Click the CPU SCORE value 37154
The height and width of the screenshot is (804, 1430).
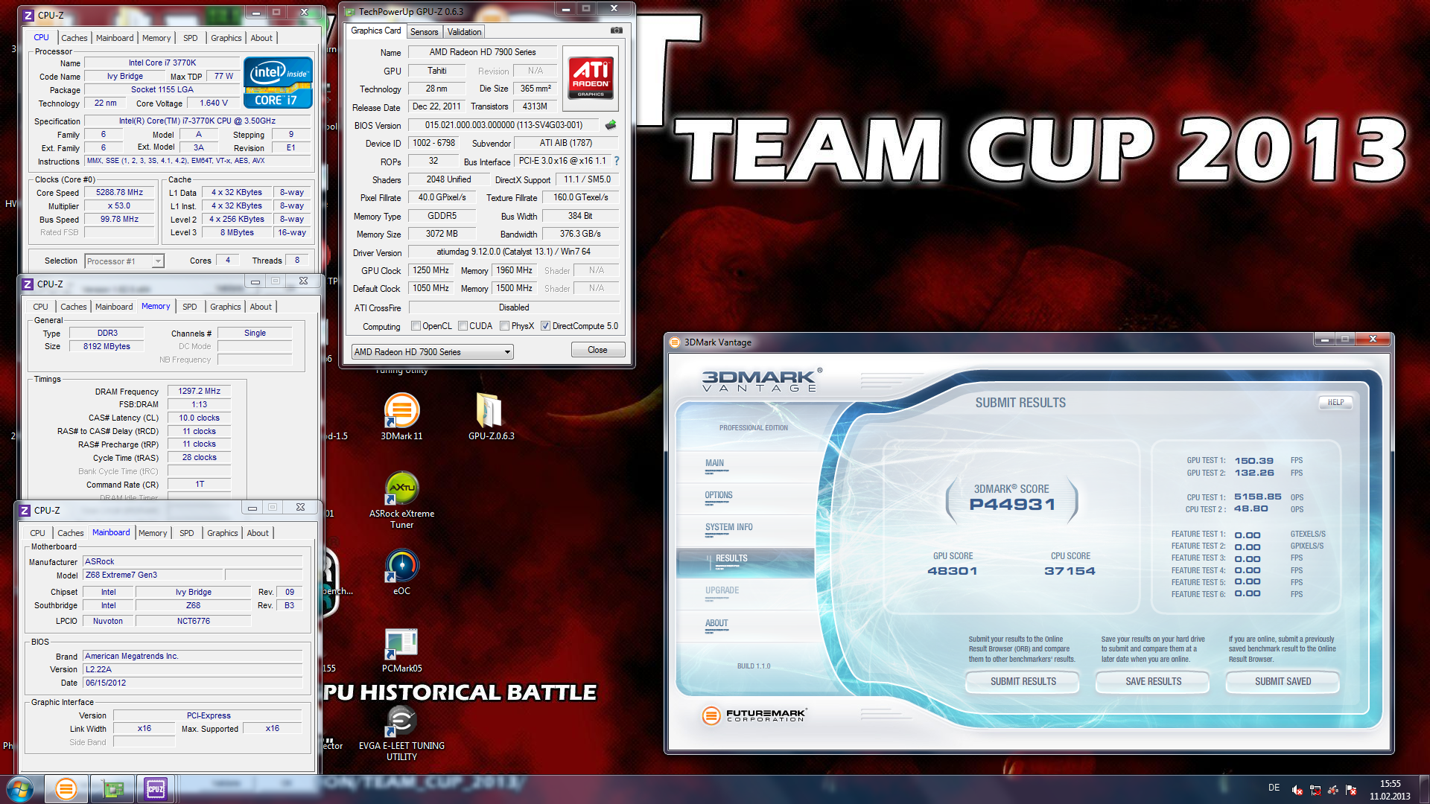coord(1070,571)
